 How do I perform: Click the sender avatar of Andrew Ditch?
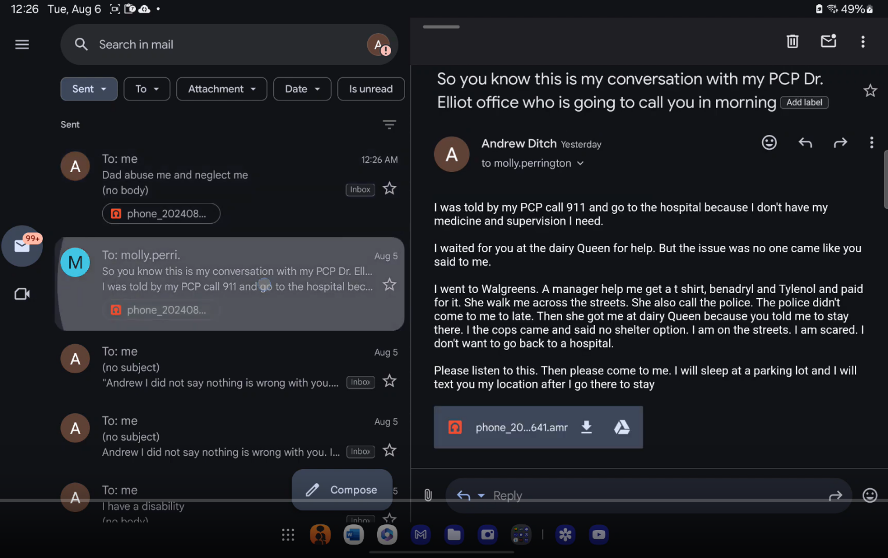(x=452, y=154)
